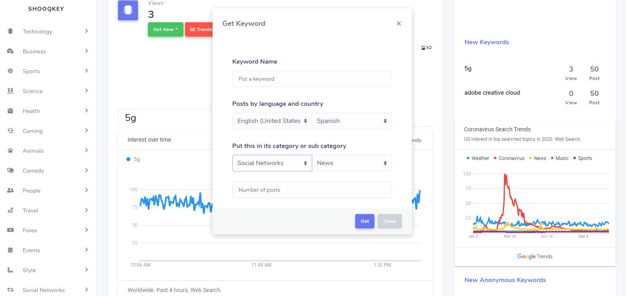The width and height of the screenshot is (626, 296).
Task: Click the Gaming headset icon in sidebar
Action: (10, 130)
